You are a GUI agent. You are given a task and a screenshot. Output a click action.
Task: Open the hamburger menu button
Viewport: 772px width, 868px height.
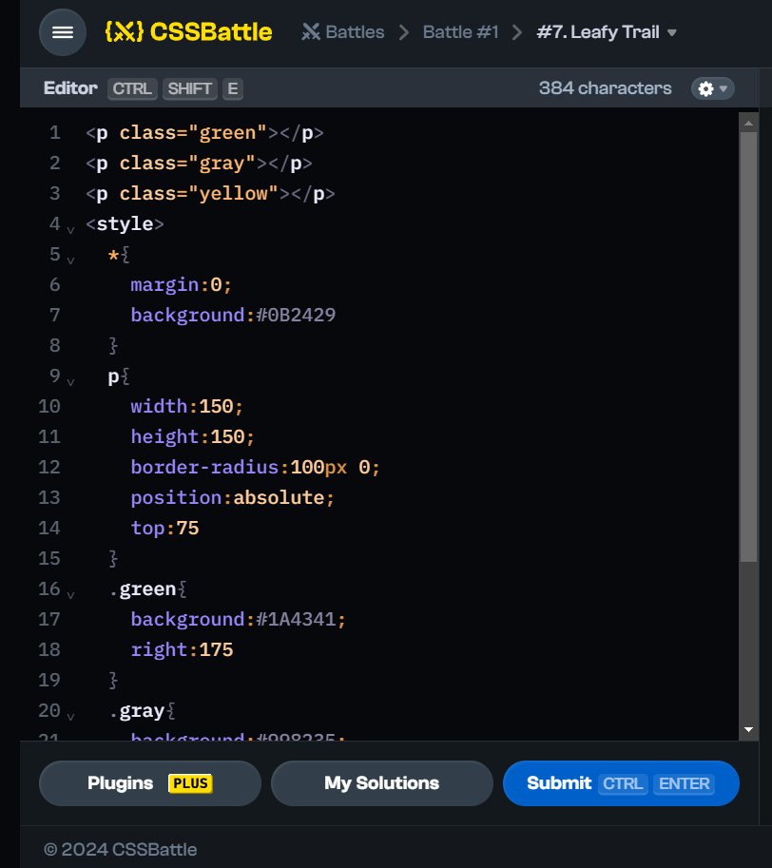(63, 32)
